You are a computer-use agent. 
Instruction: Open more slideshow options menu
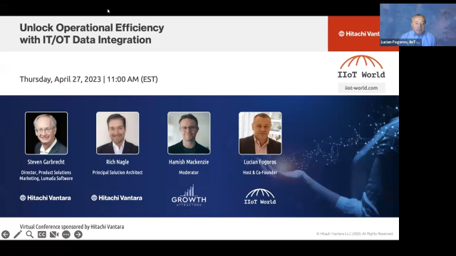pyautogui.click(x=66, y=235)
